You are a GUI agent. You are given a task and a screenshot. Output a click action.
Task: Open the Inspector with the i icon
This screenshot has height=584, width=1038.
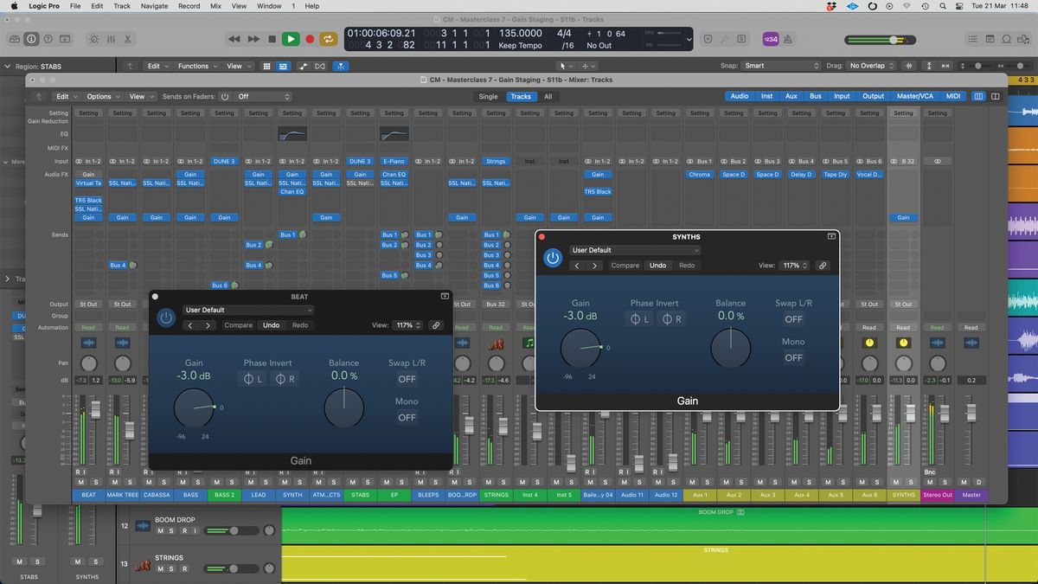coord(31,39)
